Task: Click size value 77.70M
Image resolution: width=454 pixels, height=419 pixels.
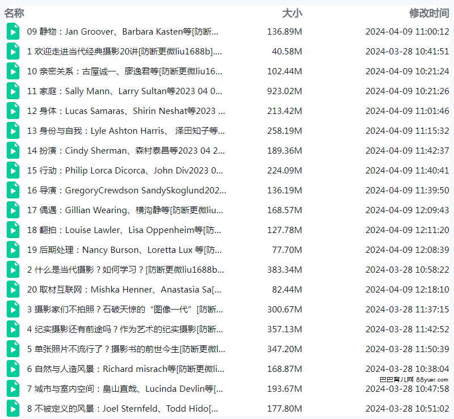Action: pyautogui.click(x=287, y=250)
